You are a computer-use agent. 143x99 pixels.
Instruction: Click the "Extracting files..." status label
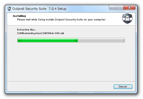tap(27, 30)
